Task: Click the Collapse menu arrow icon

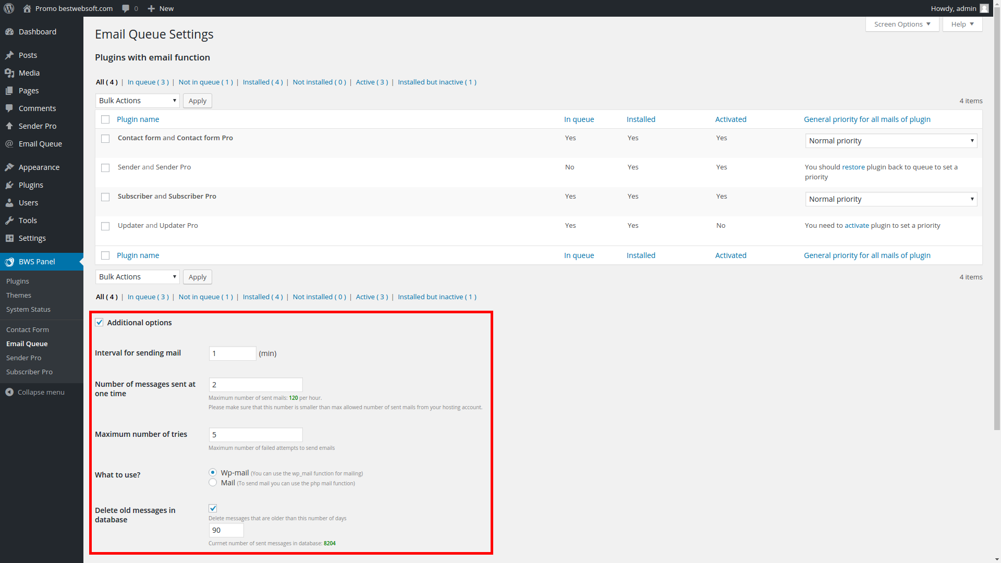Action: coord(9,392)
